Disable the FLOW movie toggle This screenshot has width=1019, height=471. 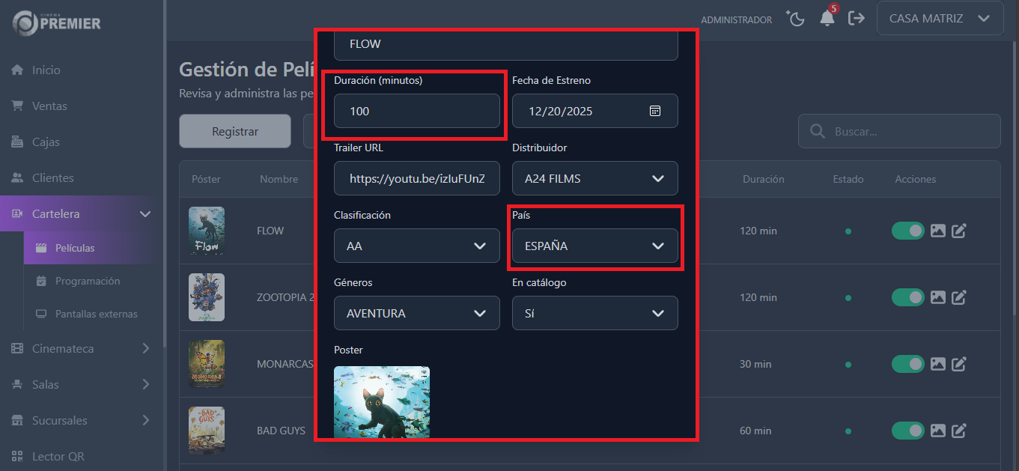(907, 231)
